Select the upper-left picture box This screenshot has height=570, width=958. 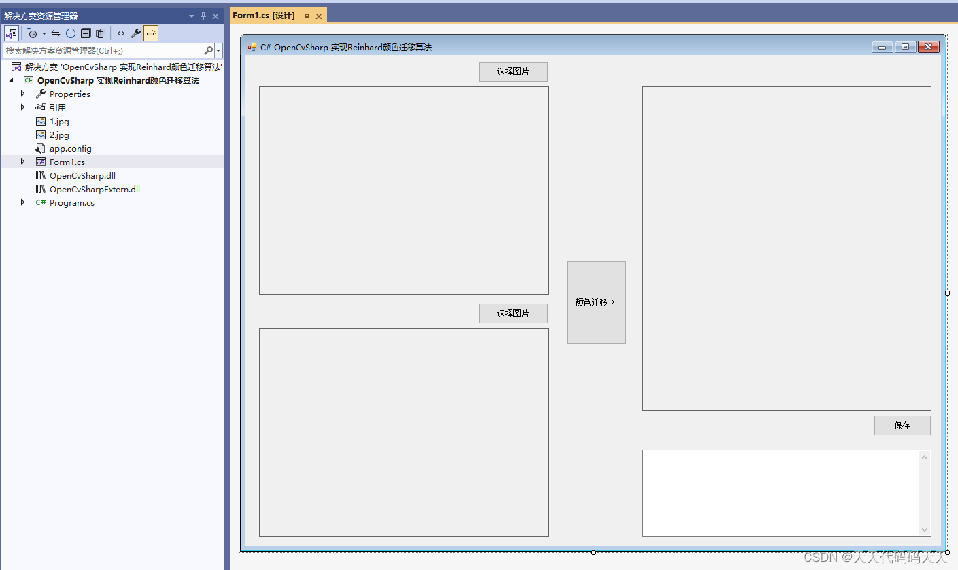tap(404, 190)
